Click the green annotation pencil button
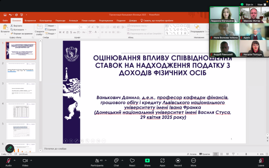This screenshot has height=168, width=269. pos(9,149)
